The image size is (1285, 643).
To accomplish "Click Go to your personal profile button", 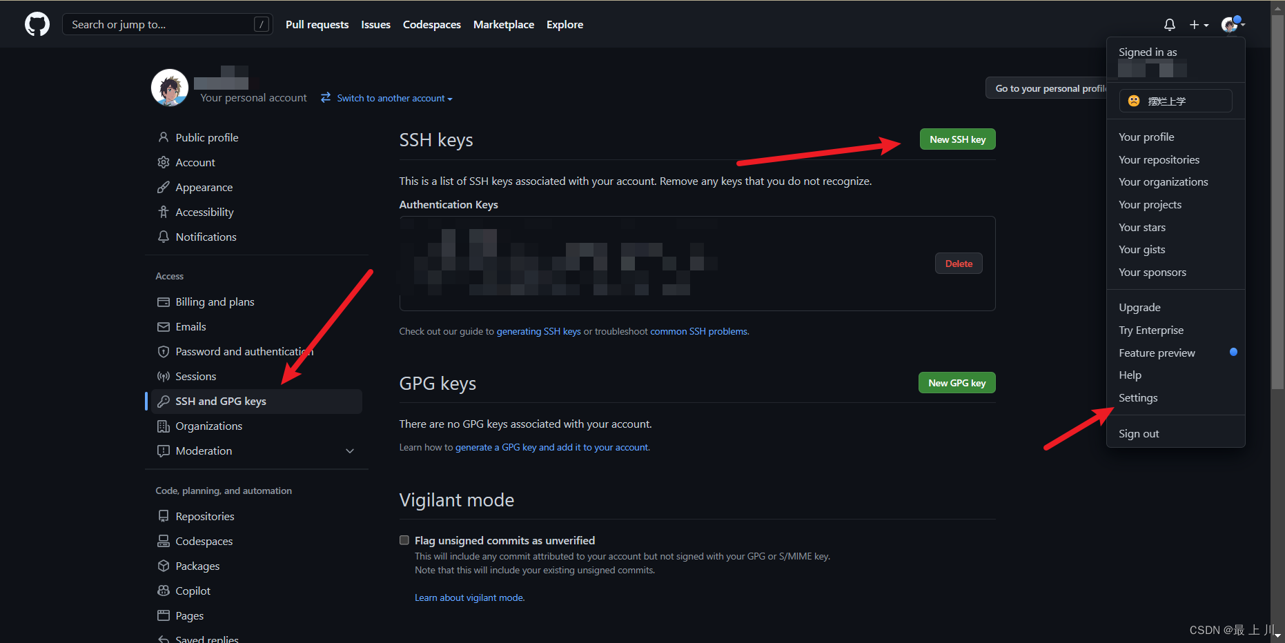I will [x=1048, y=88].
